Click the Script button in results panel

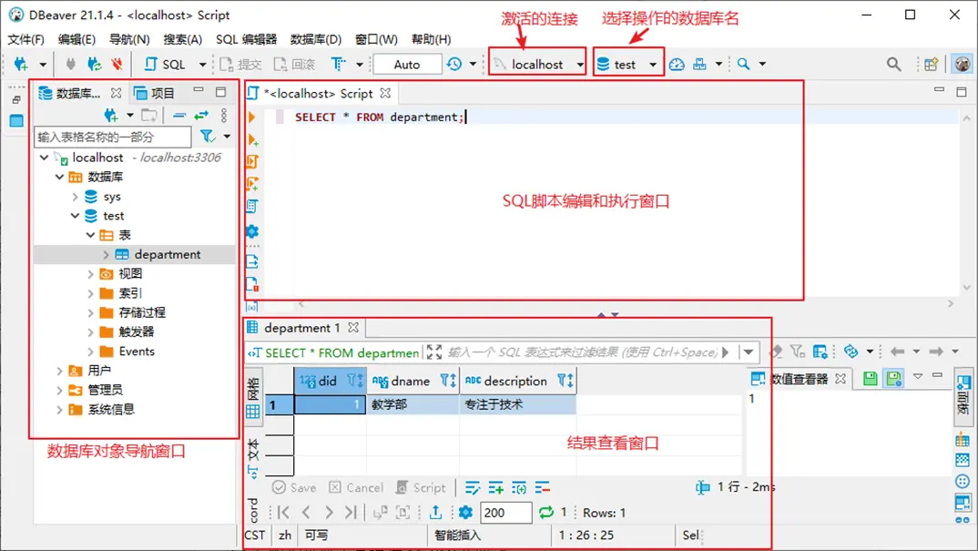[423, 488]
